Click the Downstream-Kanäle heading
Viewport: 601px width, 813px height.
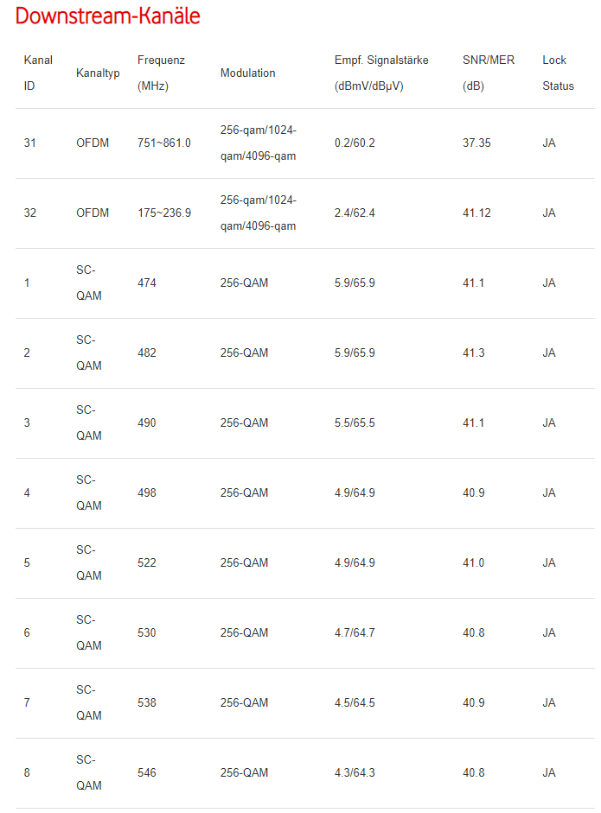[x=108, y=16]
